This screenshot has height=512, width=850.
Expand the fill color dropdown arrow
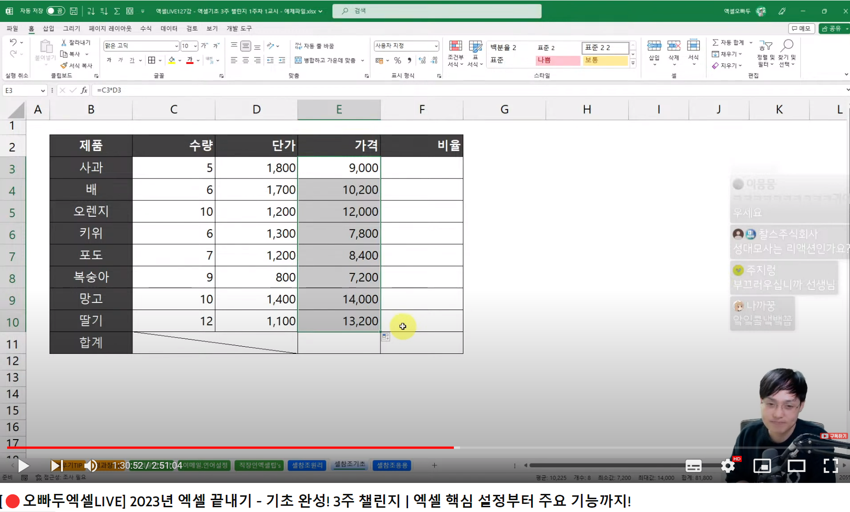click(180, 60)
